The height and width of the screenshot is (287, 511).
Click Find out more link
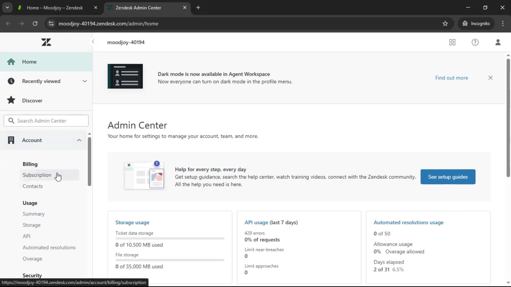452,78
